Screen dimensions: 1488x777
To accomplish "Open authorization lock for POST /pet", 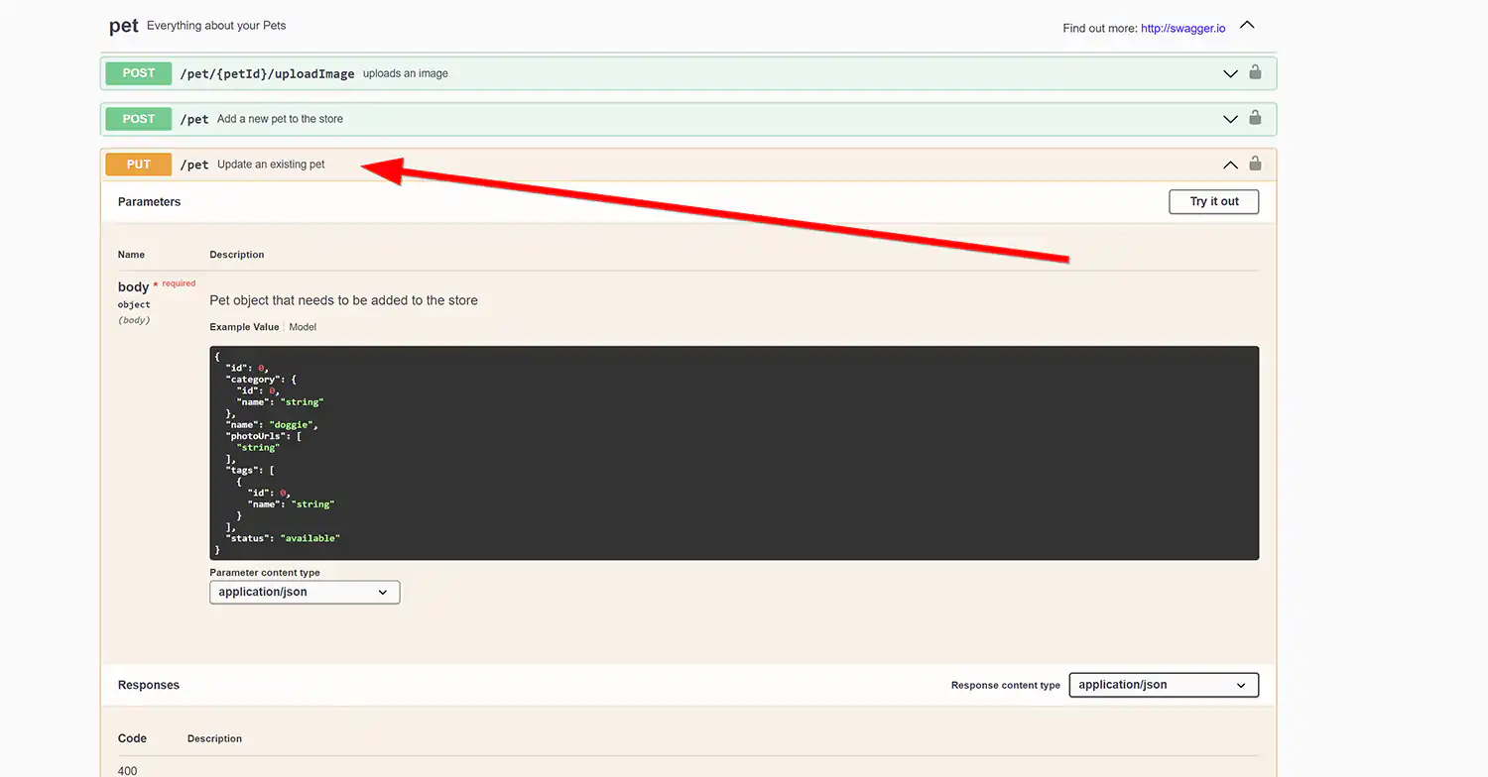I will pyautogui.click(x=1255, y=118).
